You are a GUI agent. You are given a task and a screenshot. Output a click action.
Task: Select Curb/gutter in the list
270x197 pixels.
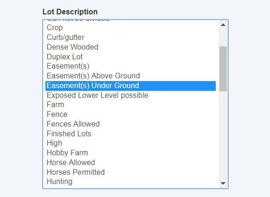[65, 37]
